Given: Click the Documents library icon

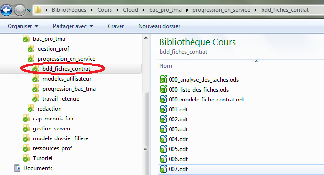Looking at the screenshot, I should pos(17,168).
